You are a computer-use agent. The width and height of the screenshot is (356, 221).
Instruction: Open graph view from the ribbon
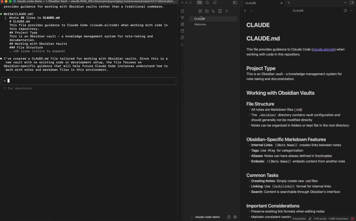[182, 18]
